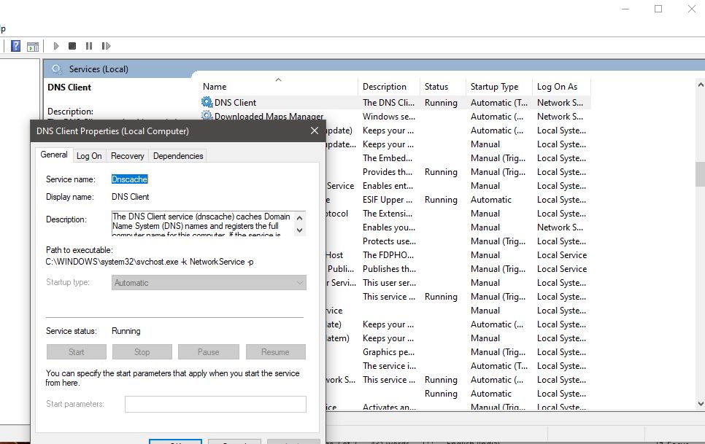
Task: Click 'Enables ent...' description cell
Action: pos(388,186)
